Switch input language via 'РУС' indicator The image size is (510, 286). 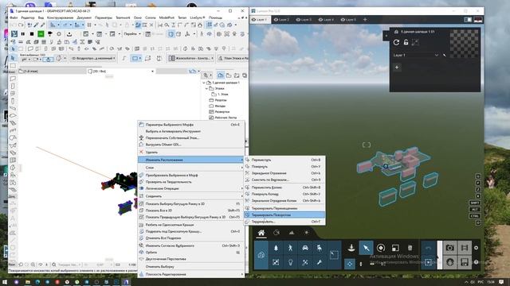tap(481, 282)
